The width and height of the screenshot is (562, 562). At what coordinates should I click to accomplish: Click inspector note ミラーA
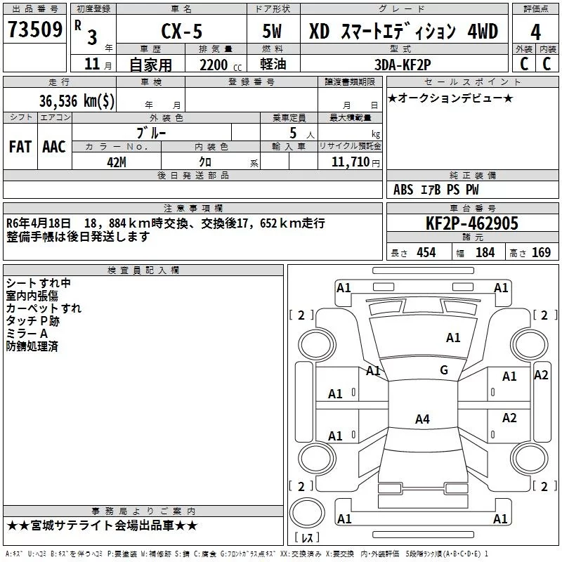[27, 333]
